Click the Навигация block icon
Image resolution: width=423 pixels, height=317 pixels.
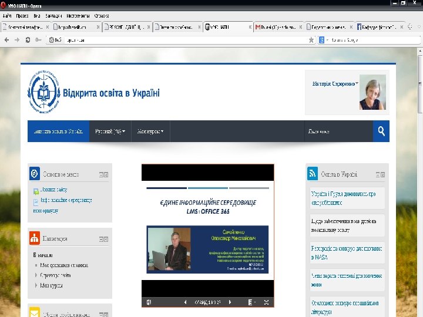[35, 238]
